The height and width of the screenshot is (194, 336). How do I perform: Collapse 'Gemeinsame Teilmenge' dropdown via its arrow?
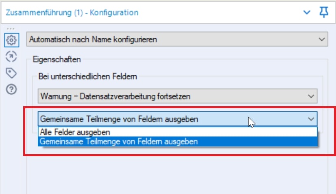pos(311,119)
